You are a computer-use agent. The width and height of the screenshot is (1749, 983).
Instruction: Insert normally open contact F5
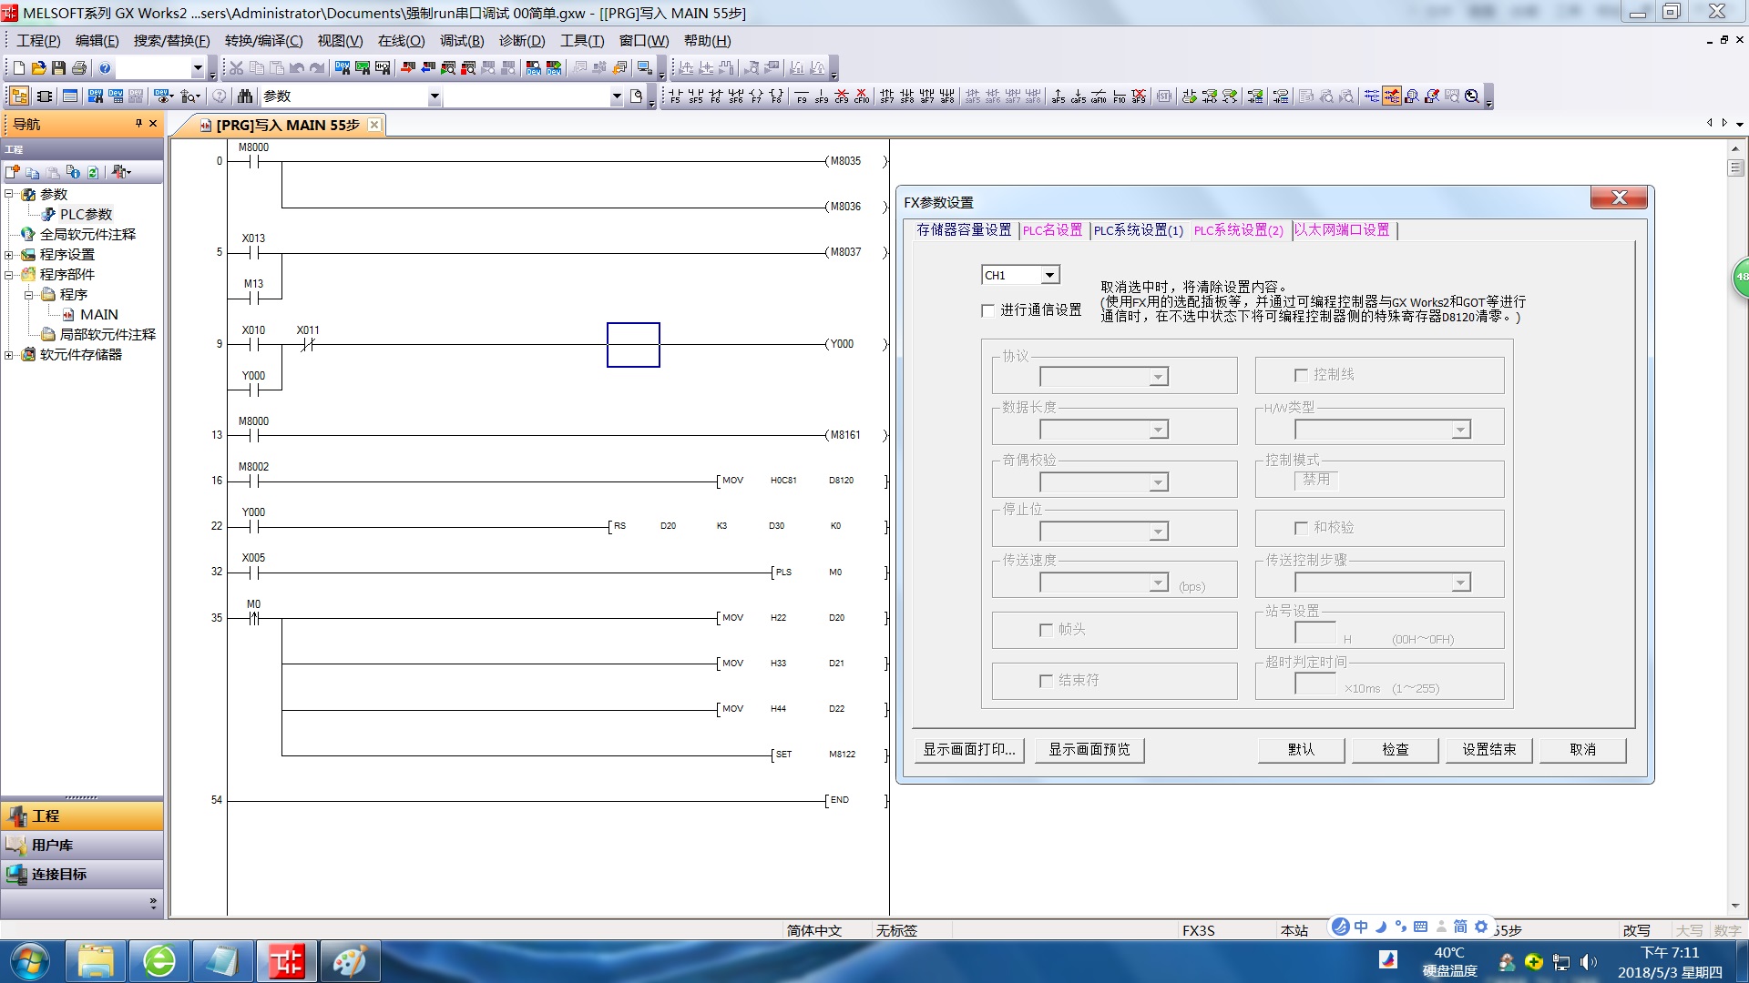[675, 96]
